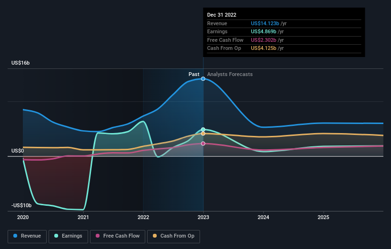Click the Earnings row label in tooltip

[x=217, y=31]
